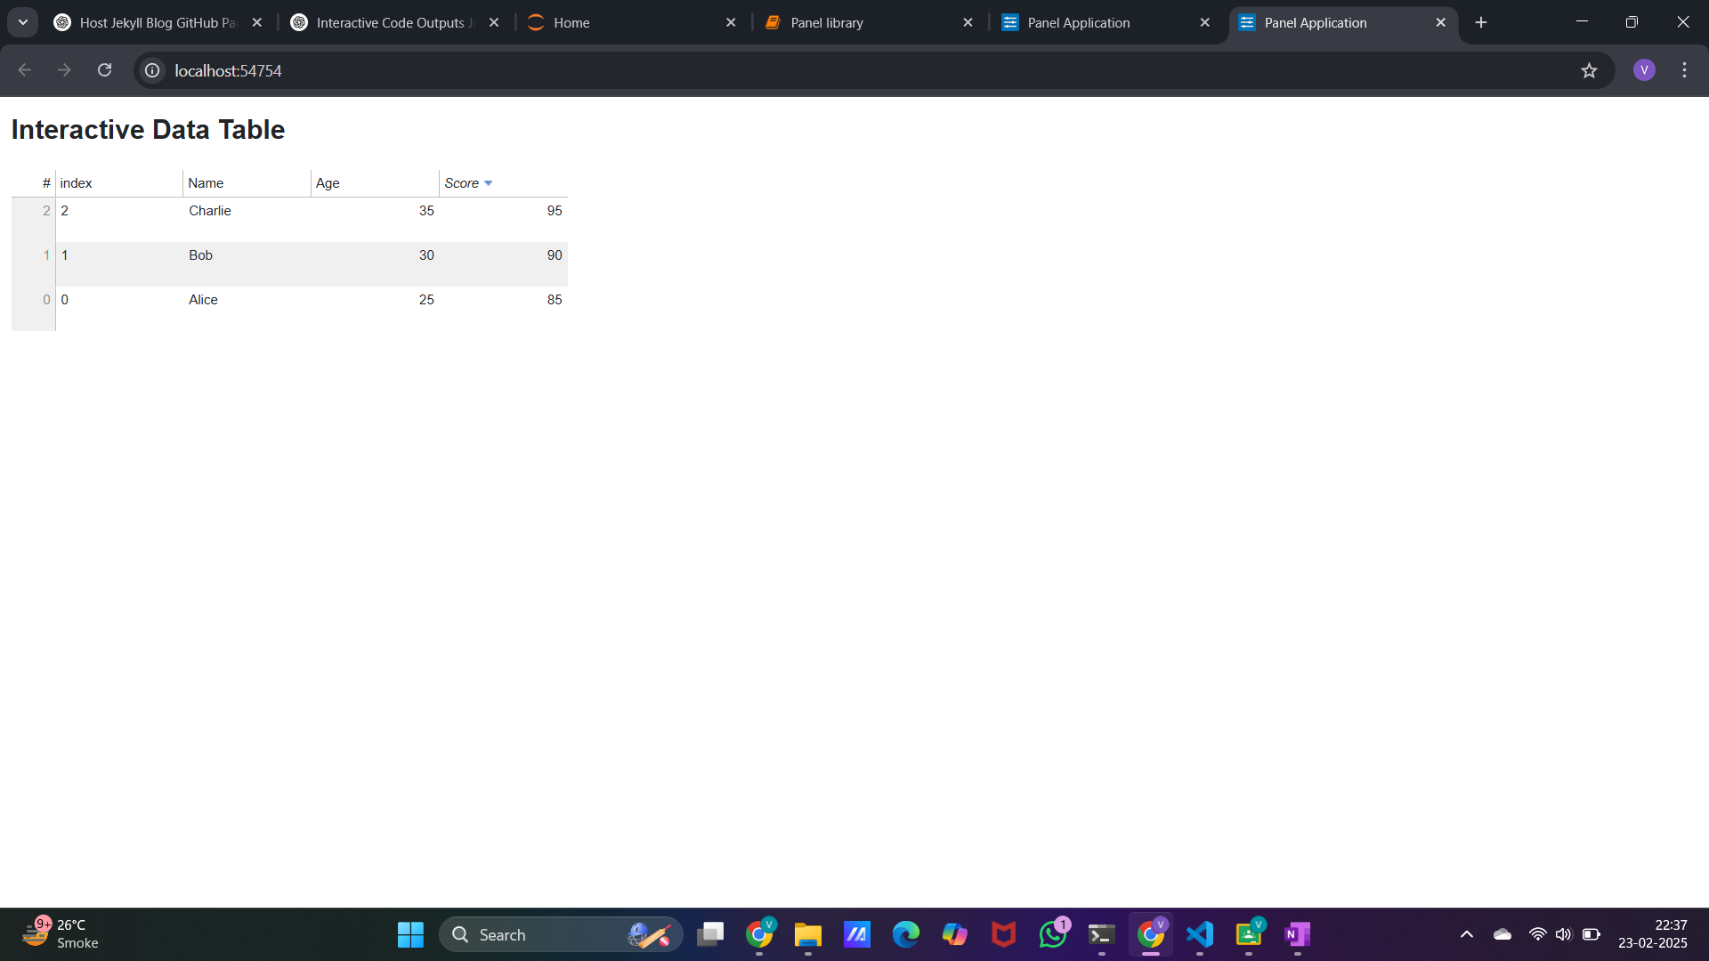Switch to the Panel library tab

coord(846,22)
